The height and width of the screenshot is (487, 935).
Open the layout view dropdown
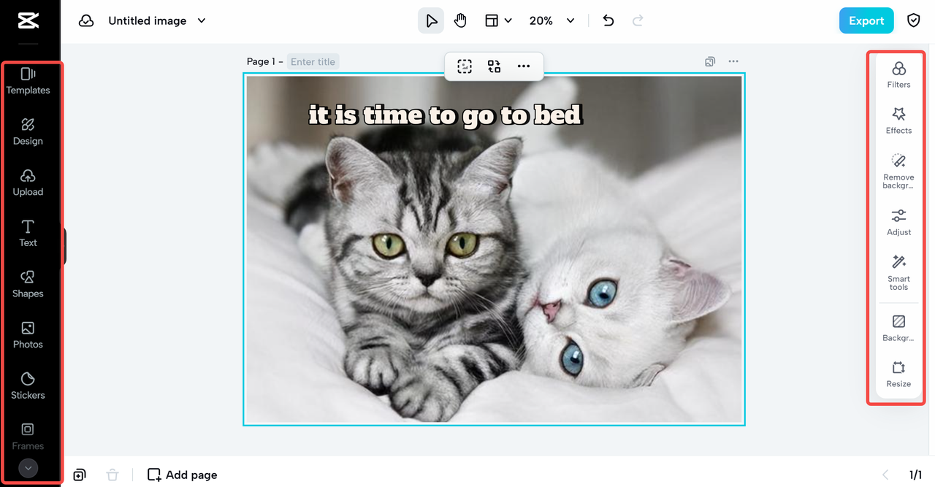coord(498,21)
